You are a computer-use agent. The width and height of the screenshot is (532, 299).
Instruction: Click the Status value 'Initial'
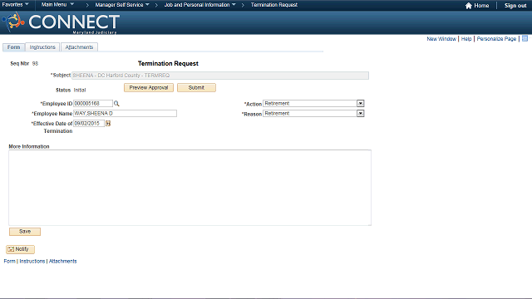pos(80,91)
